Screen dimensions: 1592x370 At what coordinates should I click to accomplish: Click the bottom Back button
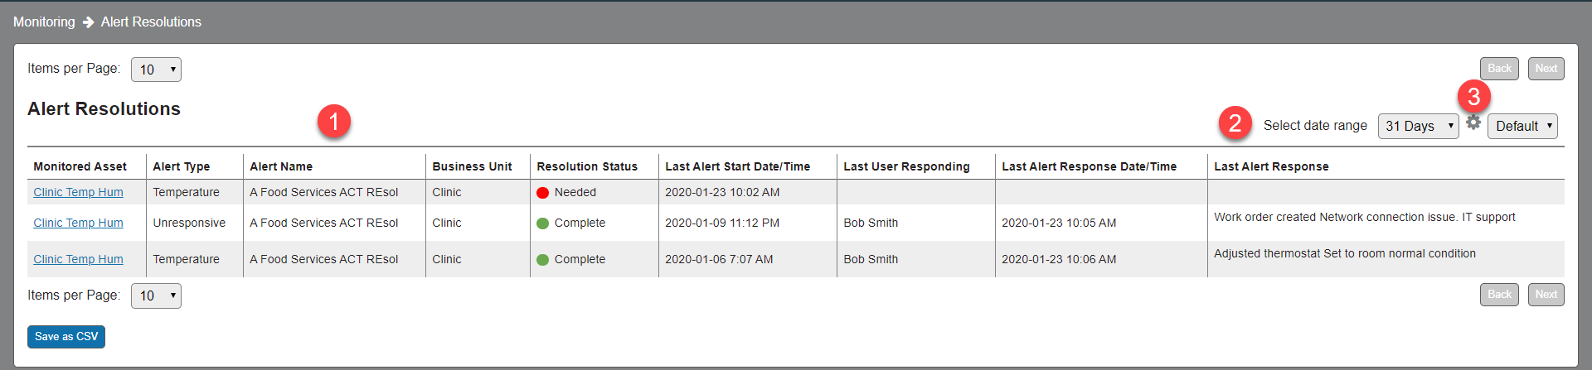tap(1499, 295)
